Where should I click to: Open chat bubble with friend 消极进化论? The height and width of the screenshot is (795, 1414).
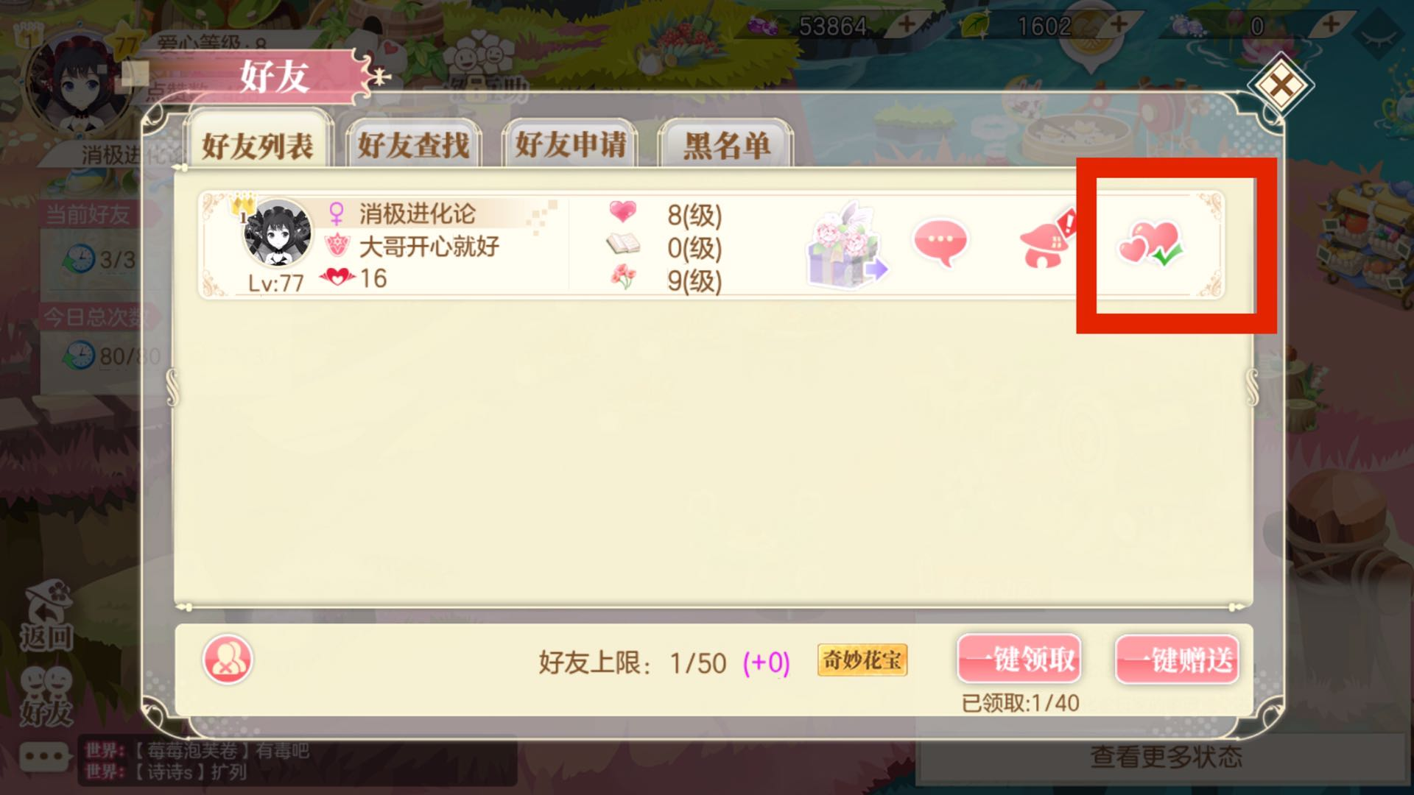tap(940, 243)
